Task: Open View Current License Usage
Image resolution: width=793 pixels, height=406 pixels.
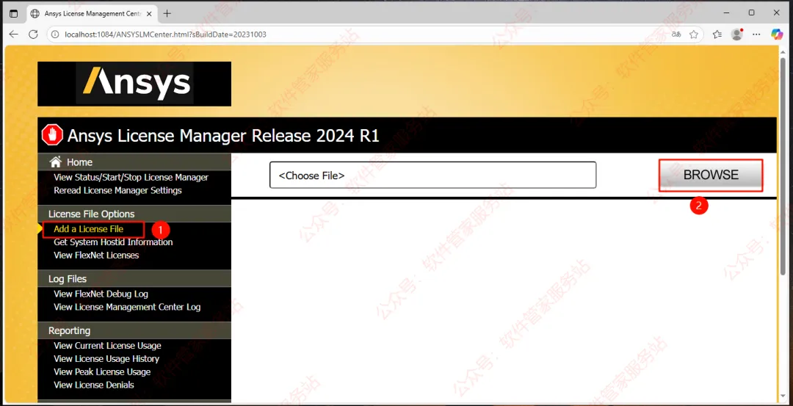Action: point(107,346)
